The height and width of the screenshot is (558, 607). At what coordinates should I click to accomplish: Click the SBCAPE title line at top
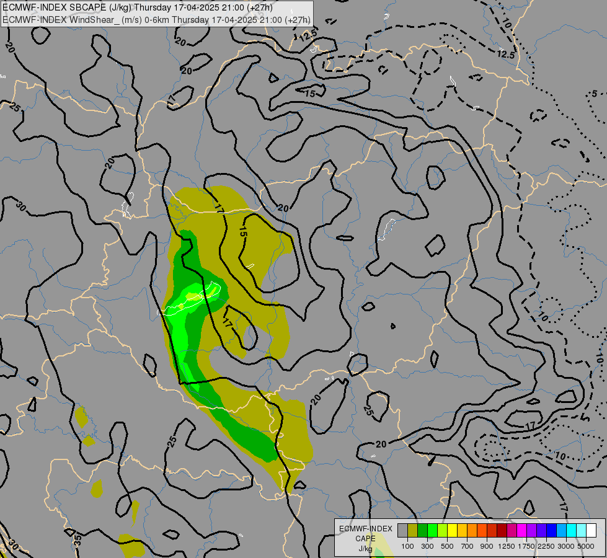pyautogui.click(x=138, y=7)
